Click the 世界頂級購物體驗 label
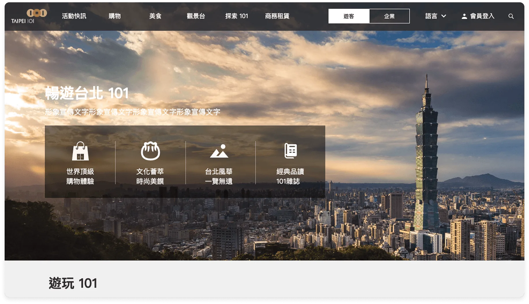Screen dimensions: 529x304 tap(80, 176)
